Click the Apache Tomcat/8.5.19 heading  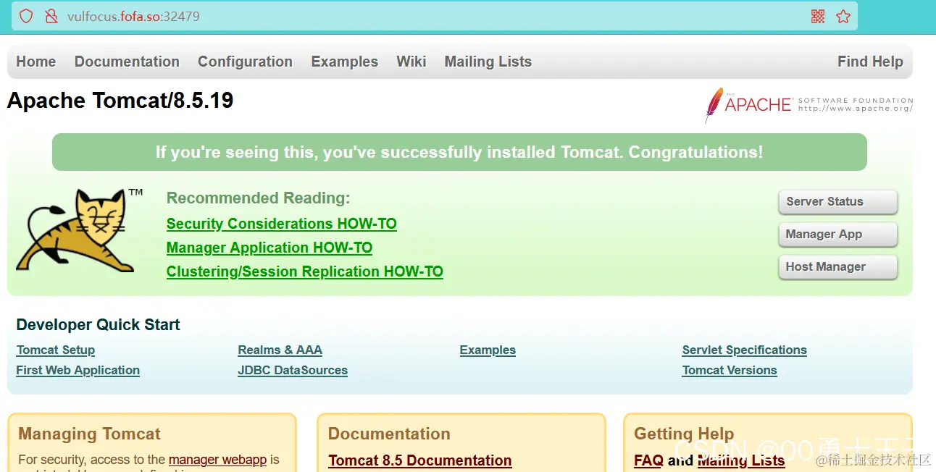(120, 101)
